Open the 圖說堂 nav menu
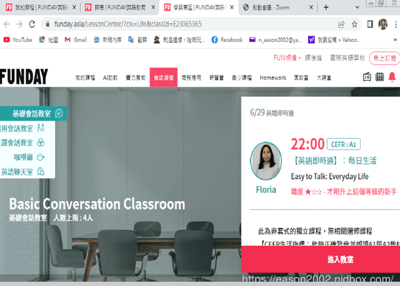The image size is (400, 286). pyautogui.click(x=301, y=78)
